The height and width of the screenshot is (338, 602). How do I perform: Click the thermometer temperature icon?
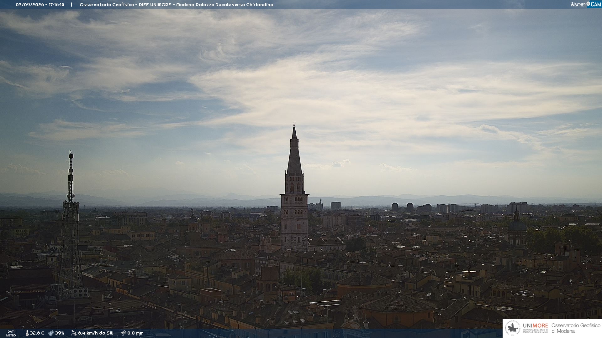(27, 333)
